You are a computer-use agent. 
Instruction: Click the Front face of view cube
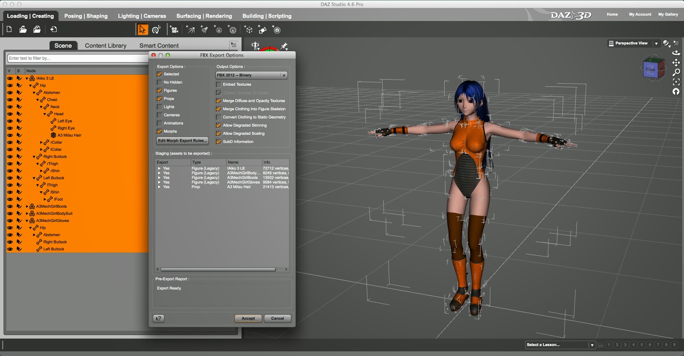(650, 70)
